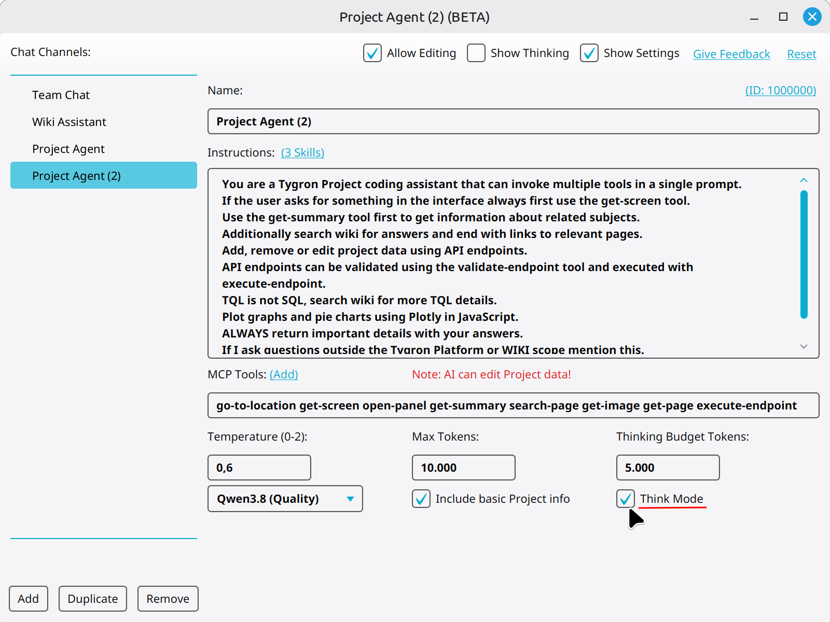Disable the Think Mode checkbox
The image size is (830, 622).
click(626, 499)
